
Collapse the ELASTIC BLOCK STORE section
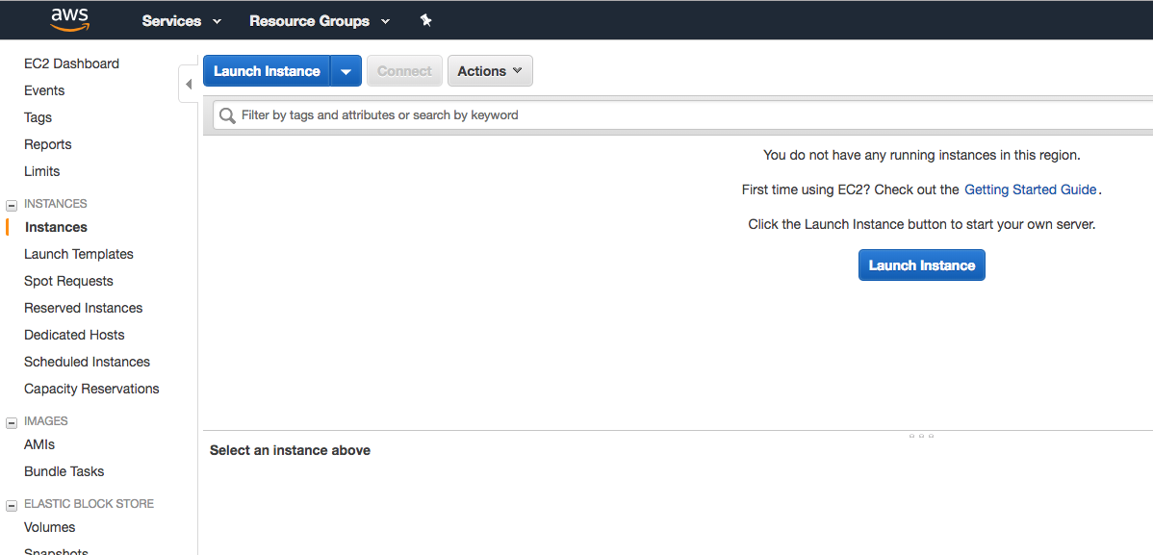(x=12, y=505)
